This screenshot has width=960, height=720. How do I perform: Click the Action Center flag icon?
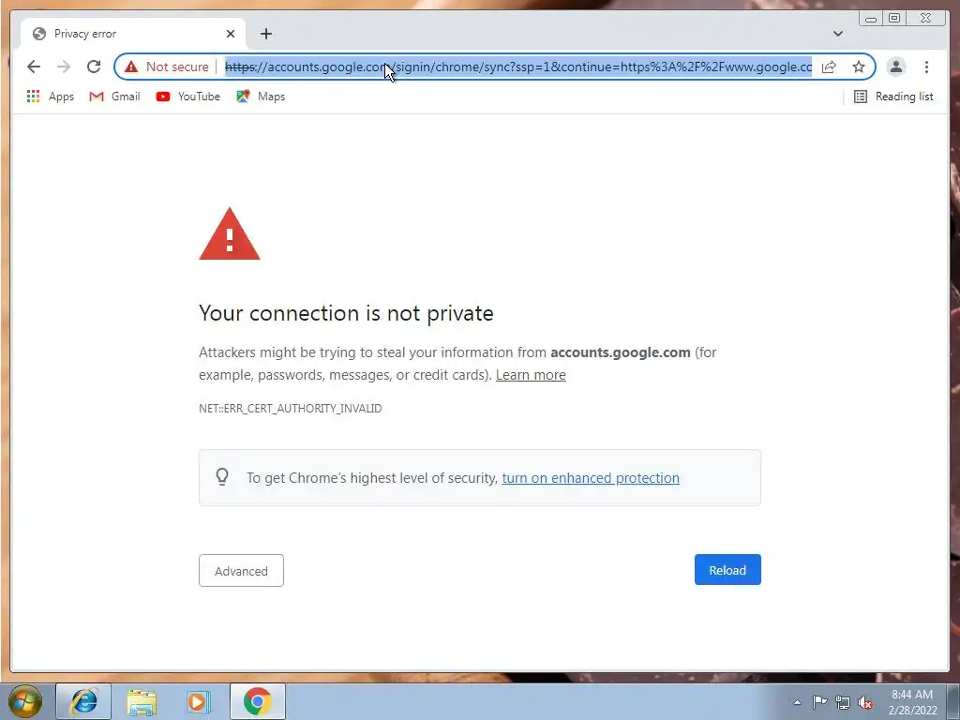click(x=819, y=702)
